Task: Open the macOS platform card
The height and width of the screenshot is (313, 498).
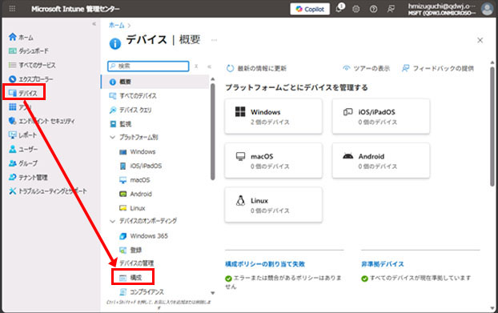Action: tap(274, 161)
